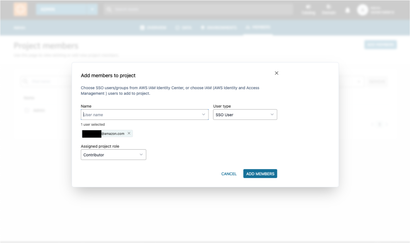Click the 'User type' label
Image resolution: width=410 pixels, height=243 pixels.
click(222, 106)
